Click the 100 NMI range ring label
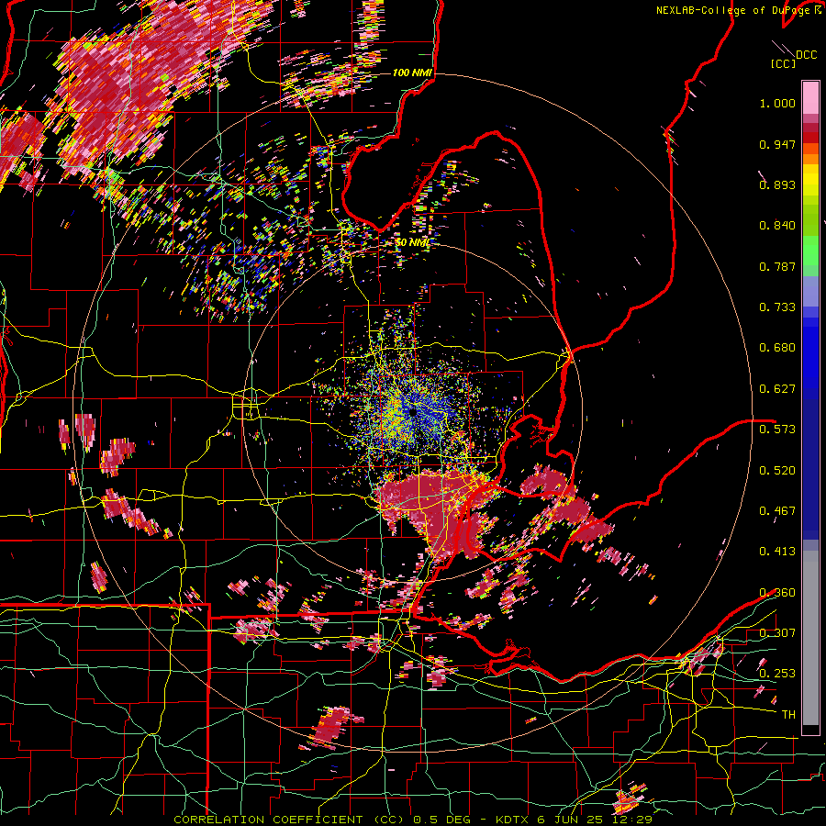Image resolution: width=826 pixels, height=826 pixels. click(x=412, y=73)
